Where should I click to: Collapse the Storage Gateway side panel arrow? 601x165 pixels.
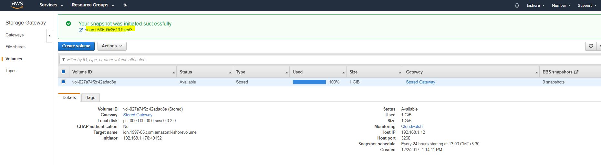point(49,36)
